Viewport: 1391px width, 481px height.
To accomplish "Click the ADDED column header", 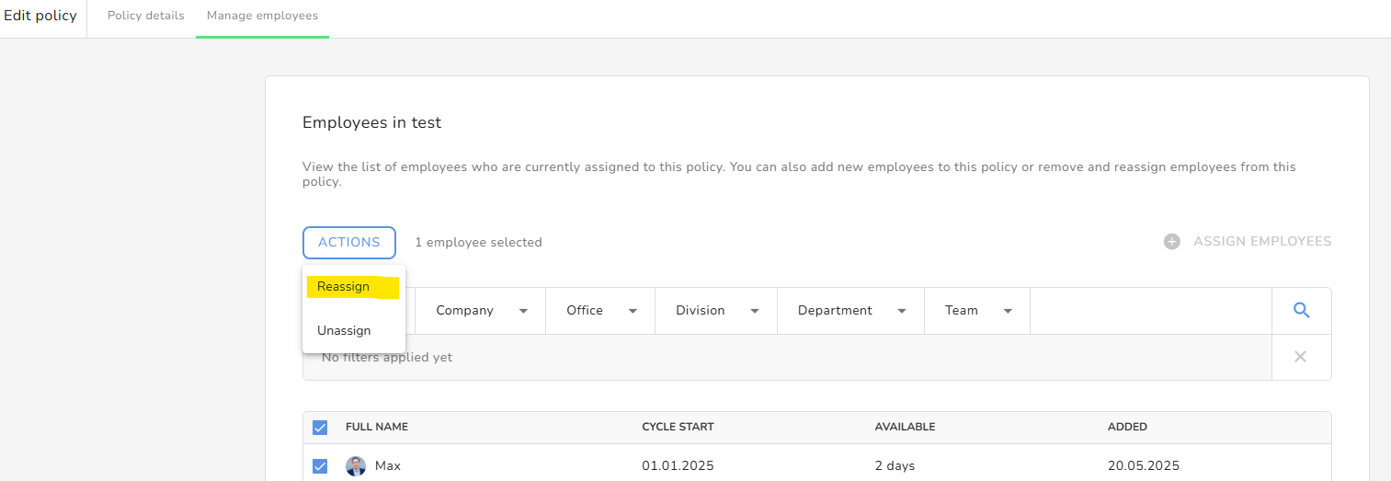I will pos(1127,427).
